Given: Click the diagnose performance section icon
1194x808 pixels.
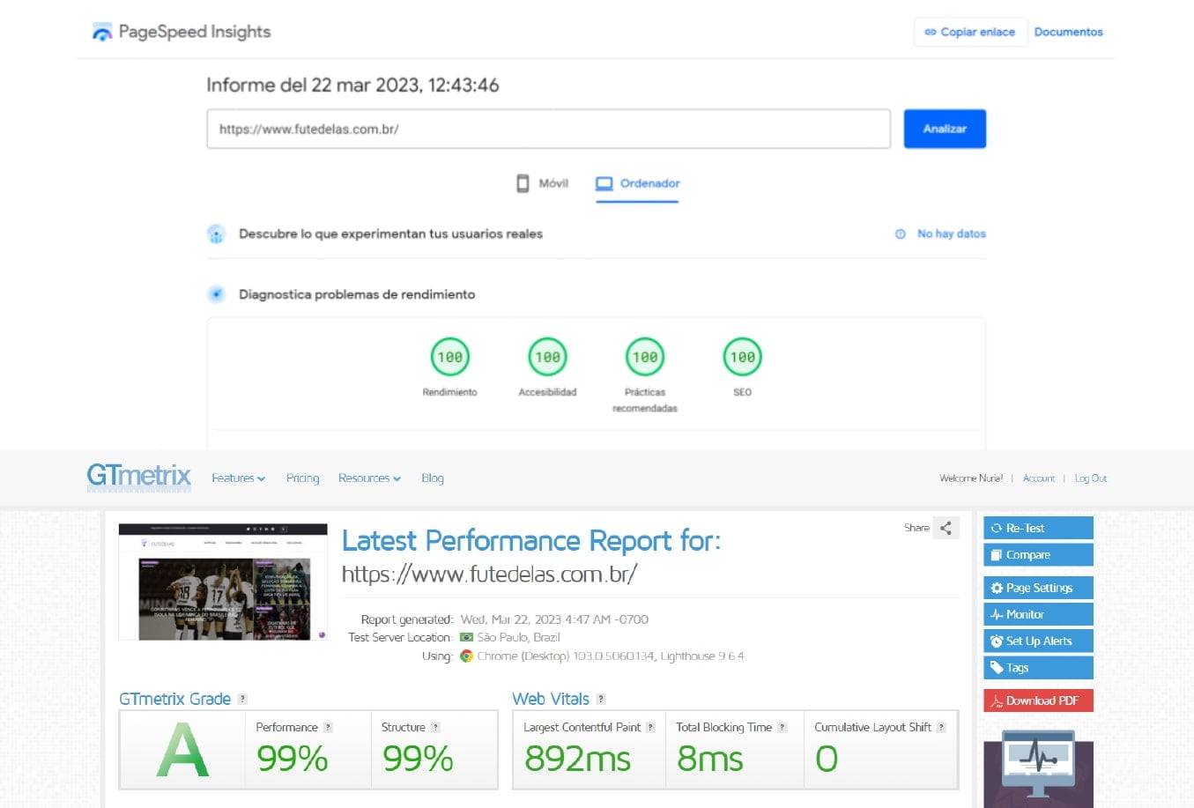Looking at the screenshot, I should tap(216, 294).
